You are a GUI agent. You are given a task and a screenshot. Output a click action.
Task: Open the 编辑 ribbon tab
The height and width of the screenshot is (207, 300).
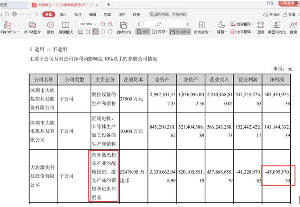pos(92,15)
